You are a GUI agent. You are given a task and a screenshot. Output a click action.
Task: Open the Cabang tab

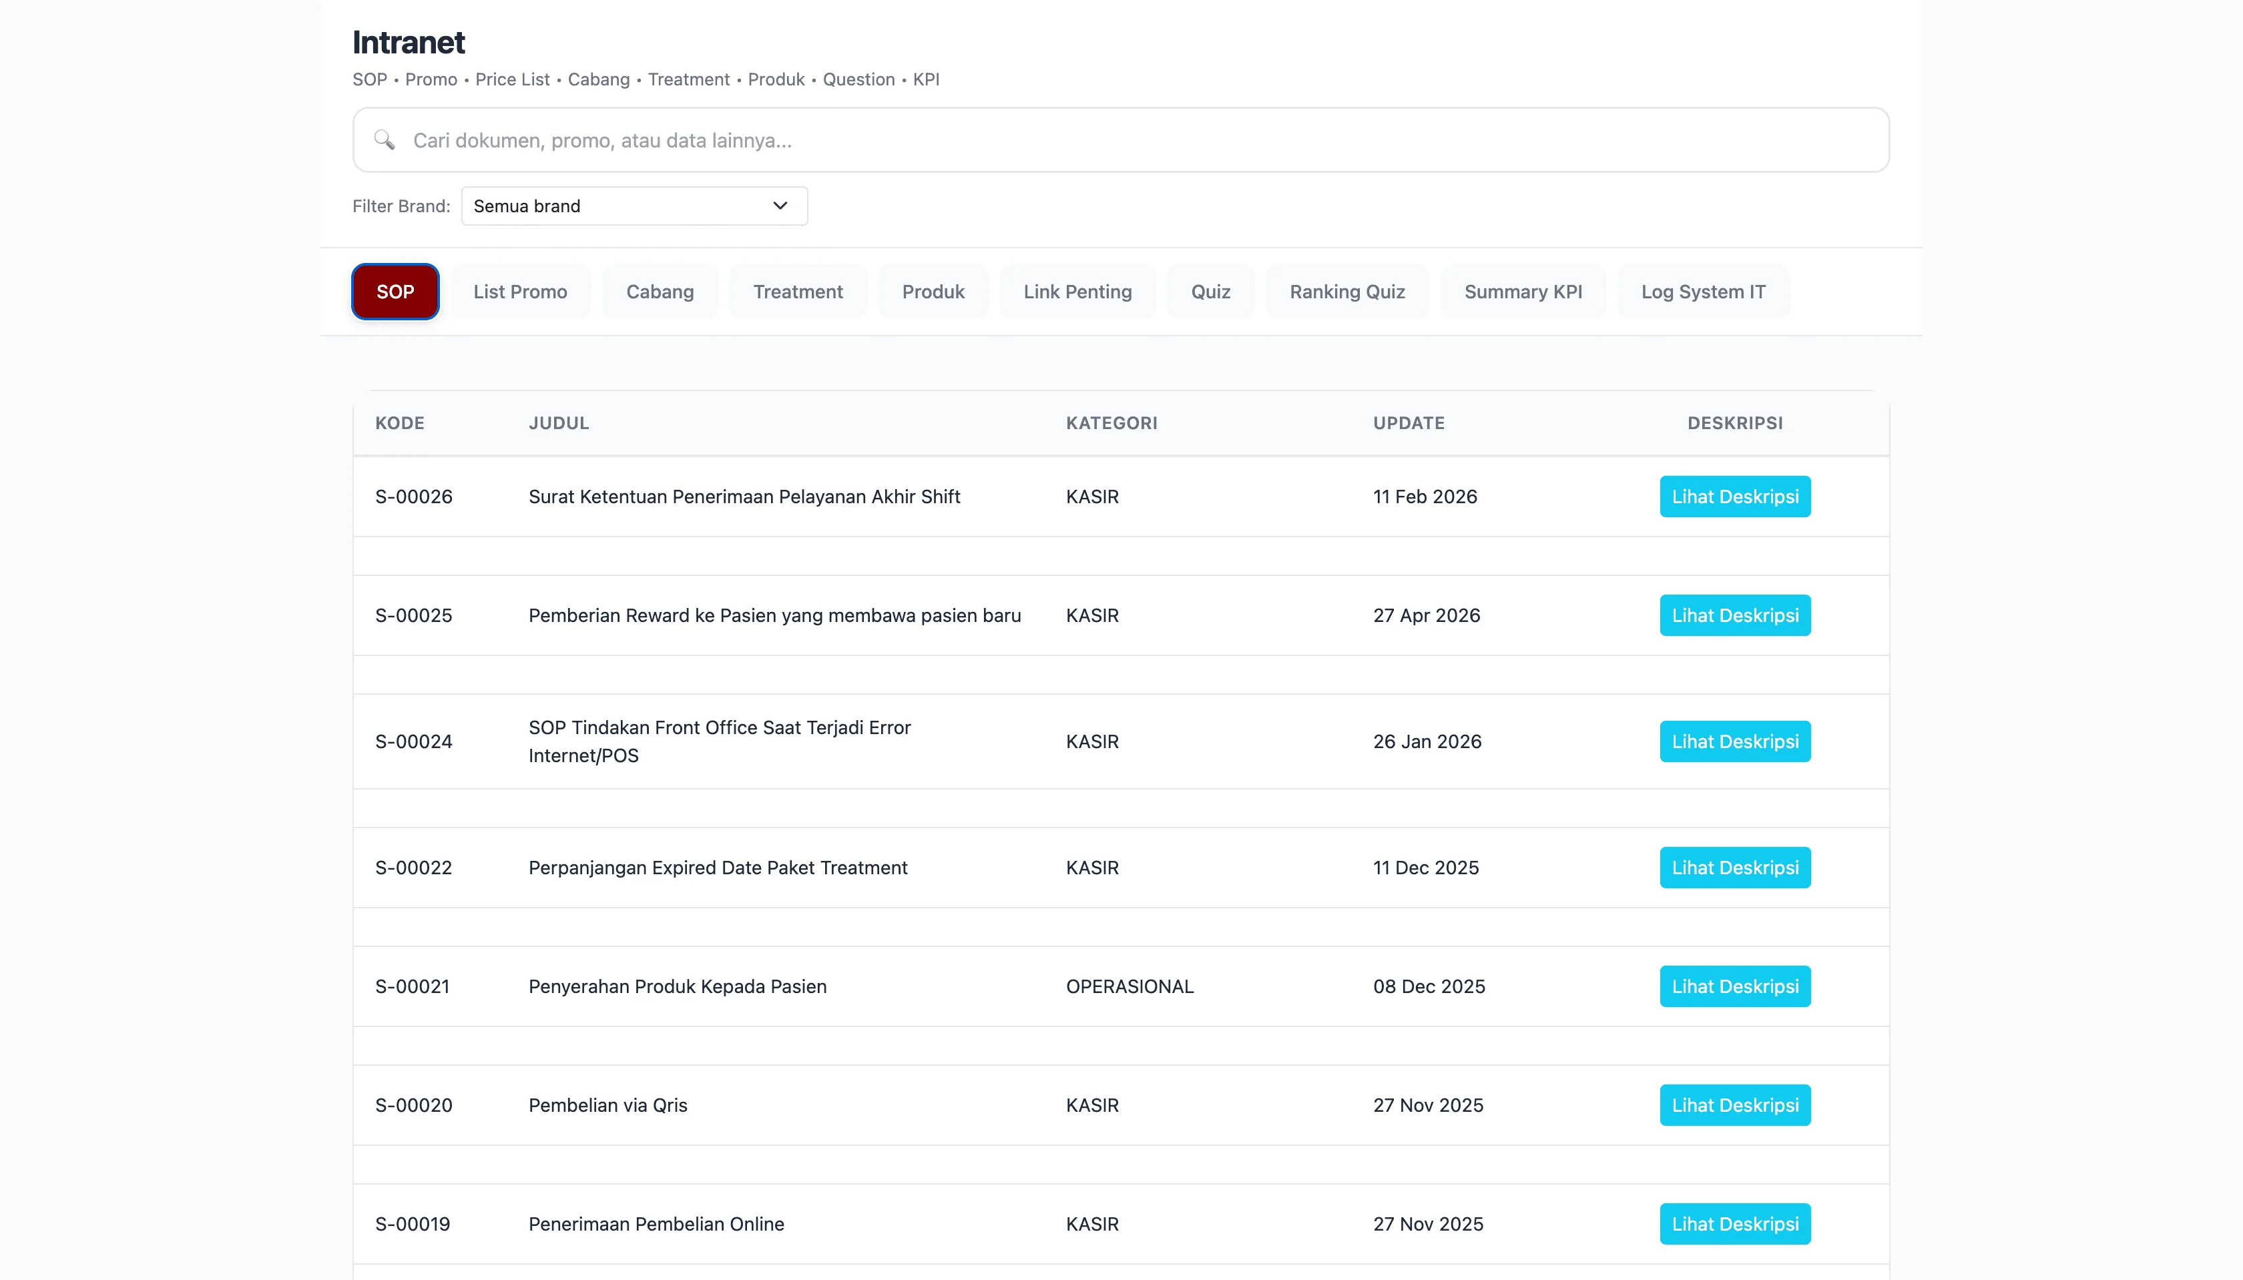tap(660, 292)
